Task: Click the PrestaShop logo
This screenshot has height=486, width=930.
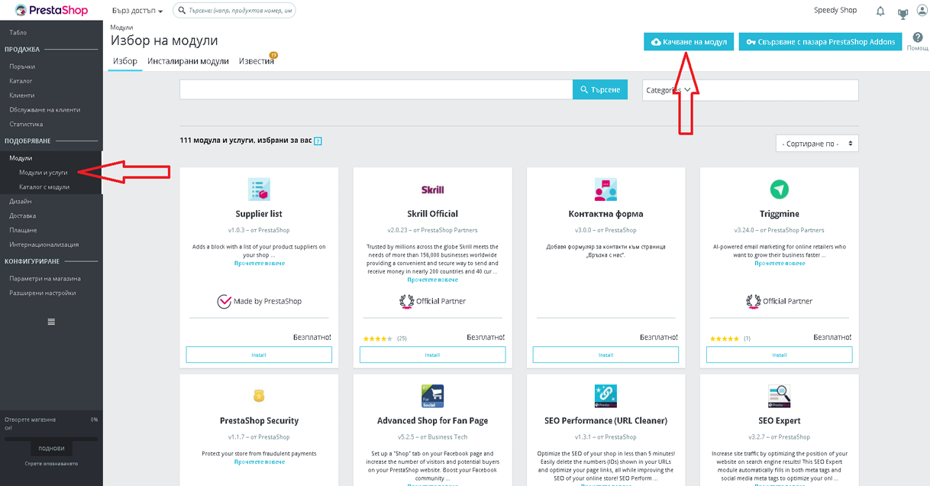Action: pyautogui.click(x=50, y=10)
